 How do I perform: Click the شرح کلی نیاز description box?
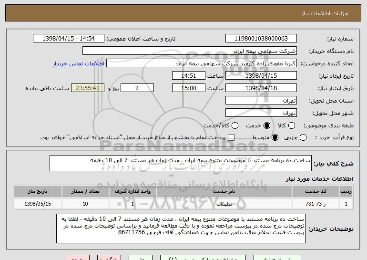pos(181,163)
